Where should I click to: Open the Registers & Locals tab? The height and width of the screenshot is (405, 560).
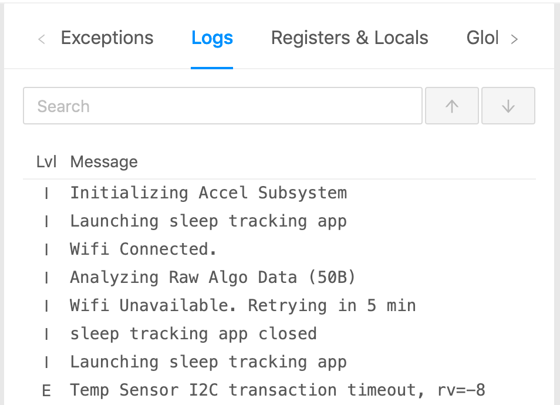349,38
